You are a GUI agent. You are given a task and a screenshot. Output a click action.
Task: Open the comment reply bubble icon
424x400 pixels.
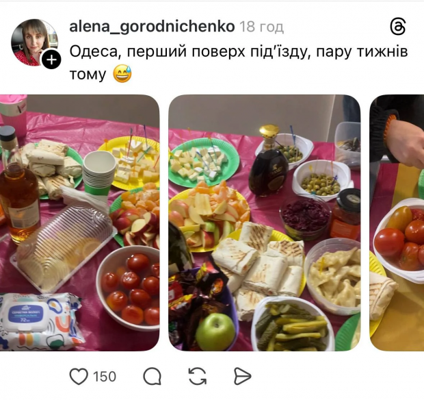point(153,377)
